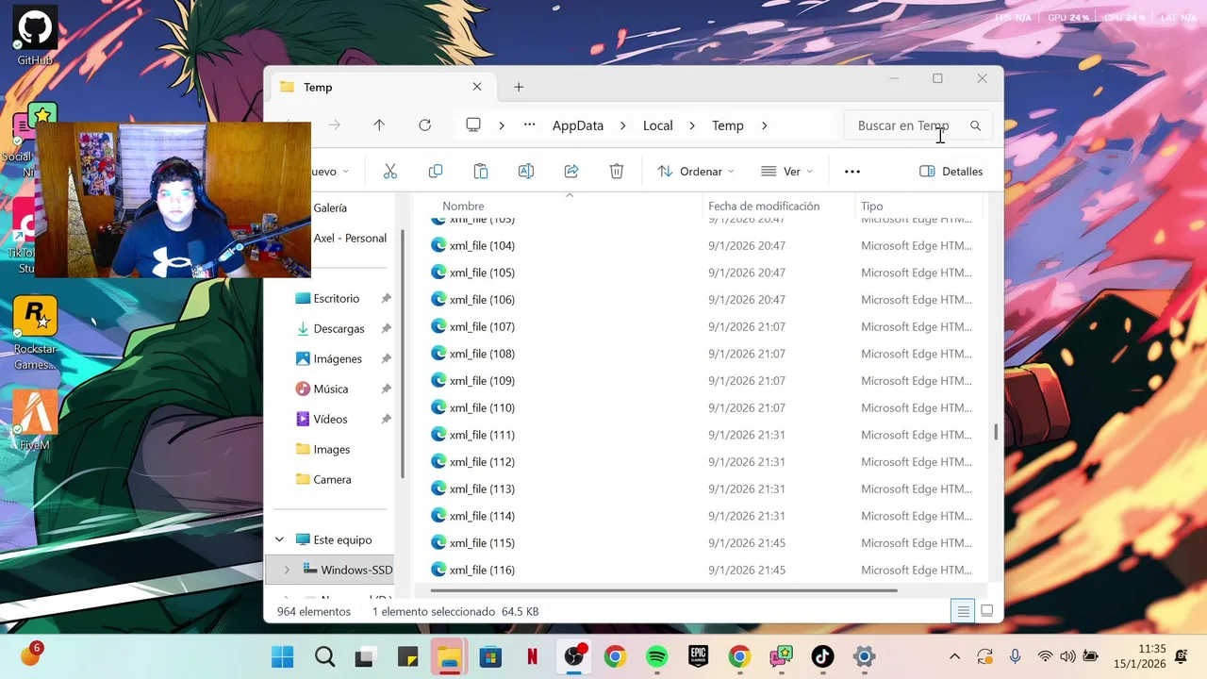The width and height of the screenshot is (1207, 679).
Task: Open the Windows Start menu
Action: [x=282, y=656]
